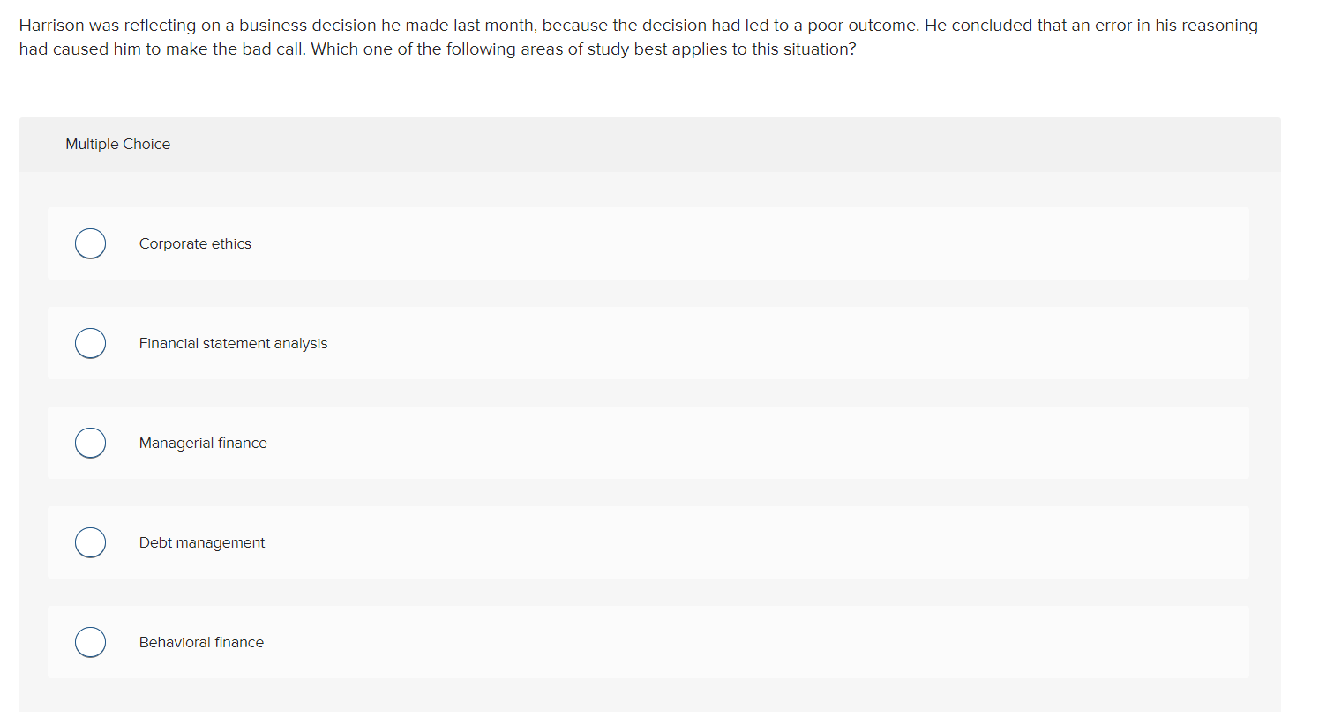Select the Corporate ethics radio button
Image resolution: width=1319 pixels, height=717 pixels.
[90, 243]
